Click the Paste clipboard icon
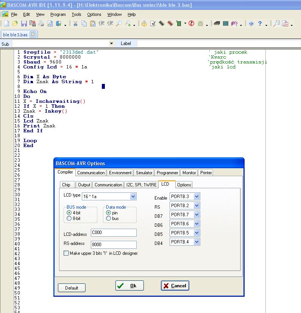The image size is (301, 313). click(x=92, y=24)
